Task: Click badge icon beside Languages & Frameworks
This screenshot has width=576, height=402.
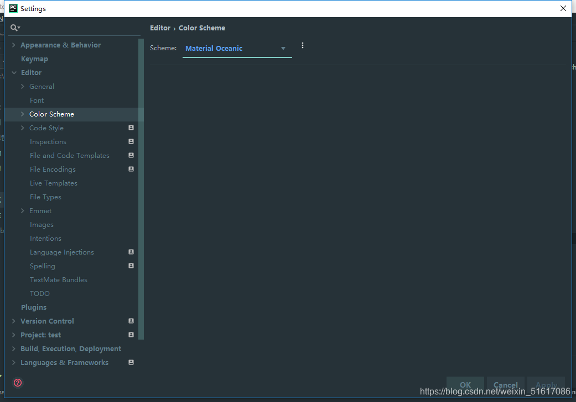Action: pos(131,362)
